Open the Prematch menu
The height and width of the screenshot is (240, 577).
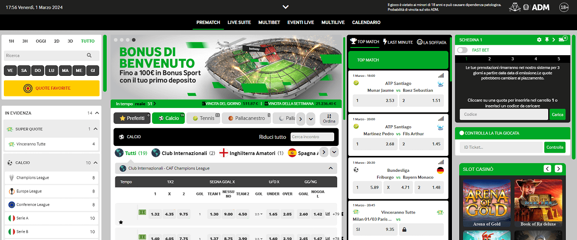point(208,23)
